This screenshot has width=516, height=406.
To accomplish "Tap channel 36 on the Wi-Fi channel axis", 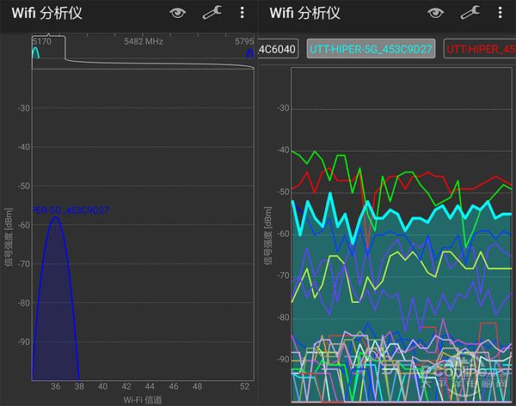I will tap(55, 386).
